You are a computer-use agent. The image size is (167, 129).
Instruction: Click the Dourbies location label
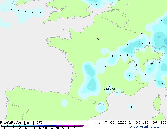click(x=109, y=88)
